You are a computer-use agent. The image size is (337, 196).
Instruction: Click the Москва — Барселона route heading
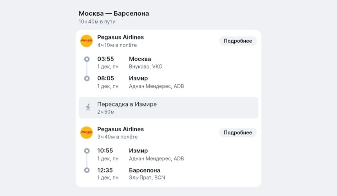click(x=114, y=14)
